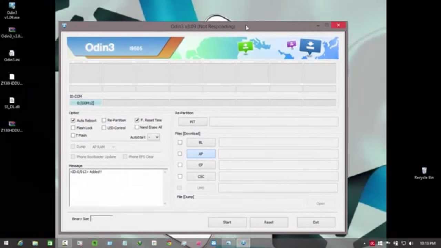Click the Exit button

click(x=316, y=222)
